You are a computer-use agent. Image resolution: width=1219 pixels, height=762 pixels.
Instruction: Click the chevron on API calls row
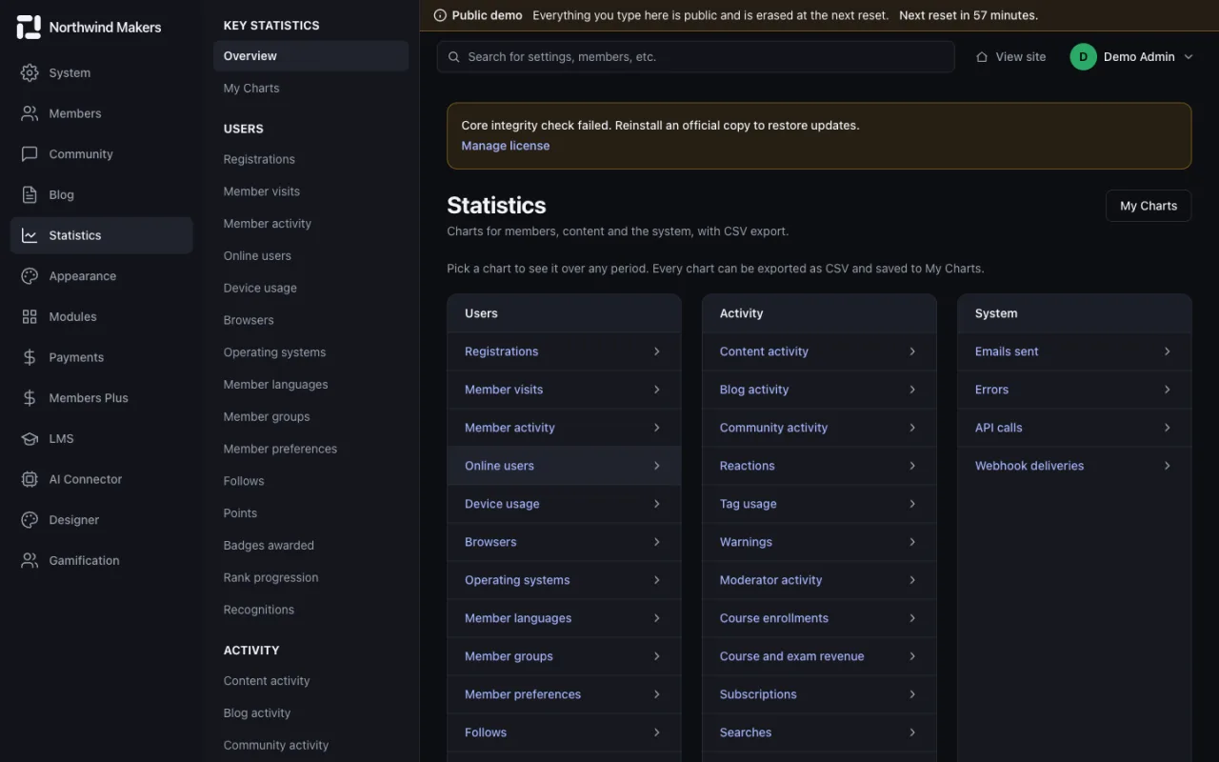(x=1168, y=428)
